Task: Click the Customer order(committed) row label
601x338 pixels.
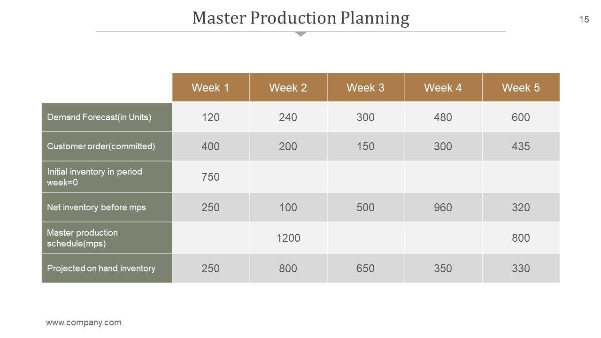Action: click(x=101, y=146)
